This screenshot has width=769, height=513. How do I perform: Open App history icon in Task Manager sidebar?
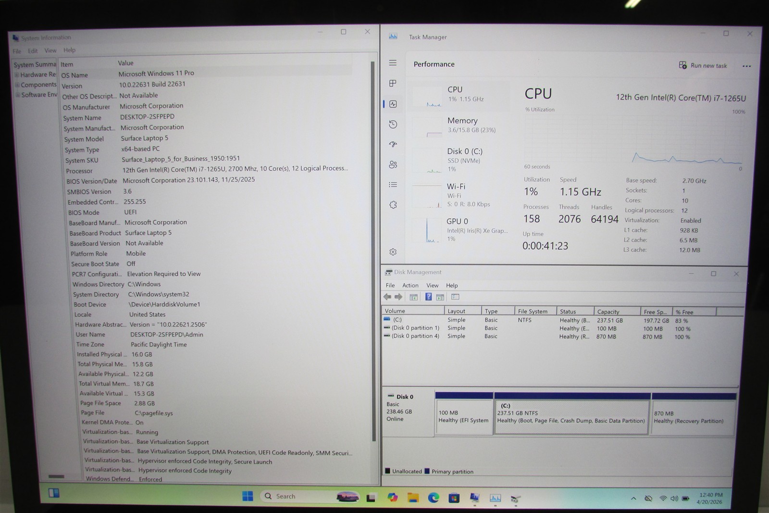[x=393, y=125]
